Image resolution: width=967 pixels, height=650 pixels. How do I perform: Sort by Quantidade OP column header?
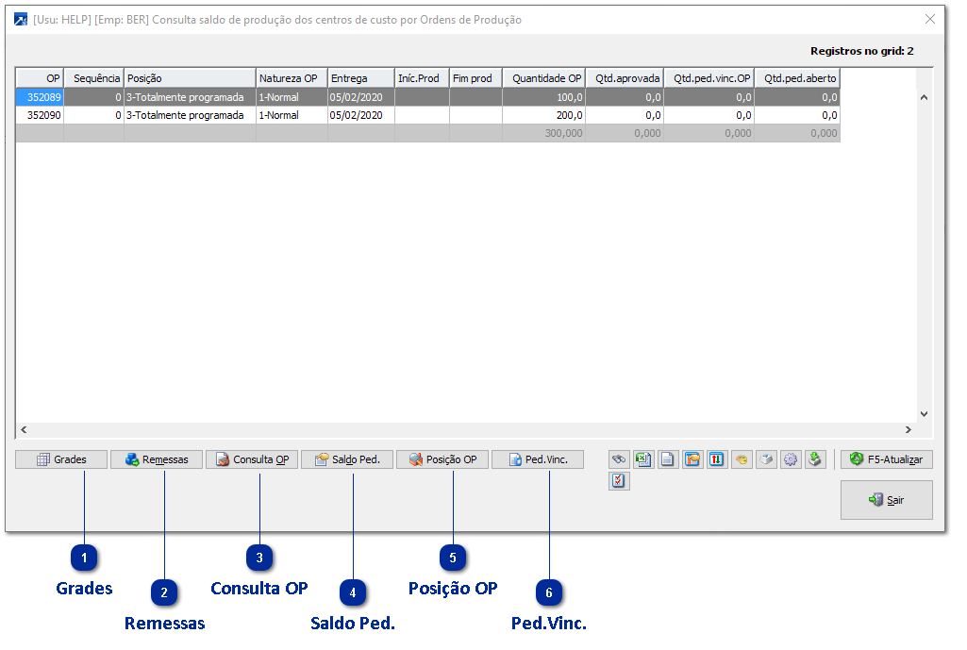click(x=544, y=78)
